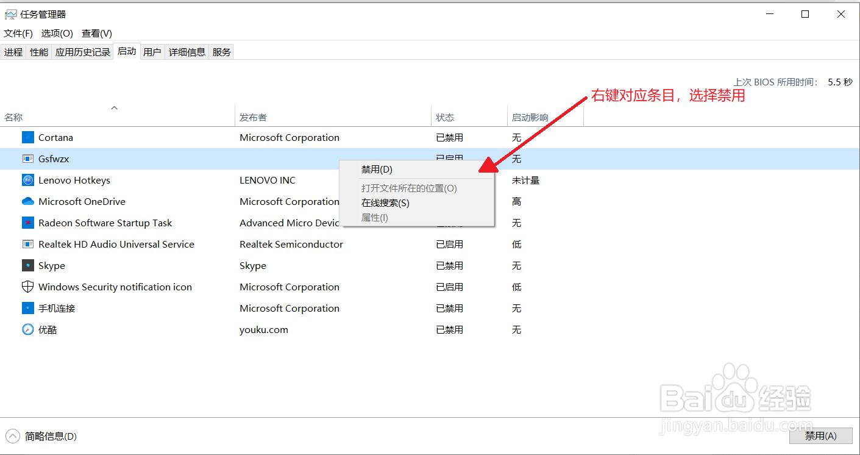Switch to the 详细信息 tab
This screenshot has height=455, width=860.
[187, 52]
